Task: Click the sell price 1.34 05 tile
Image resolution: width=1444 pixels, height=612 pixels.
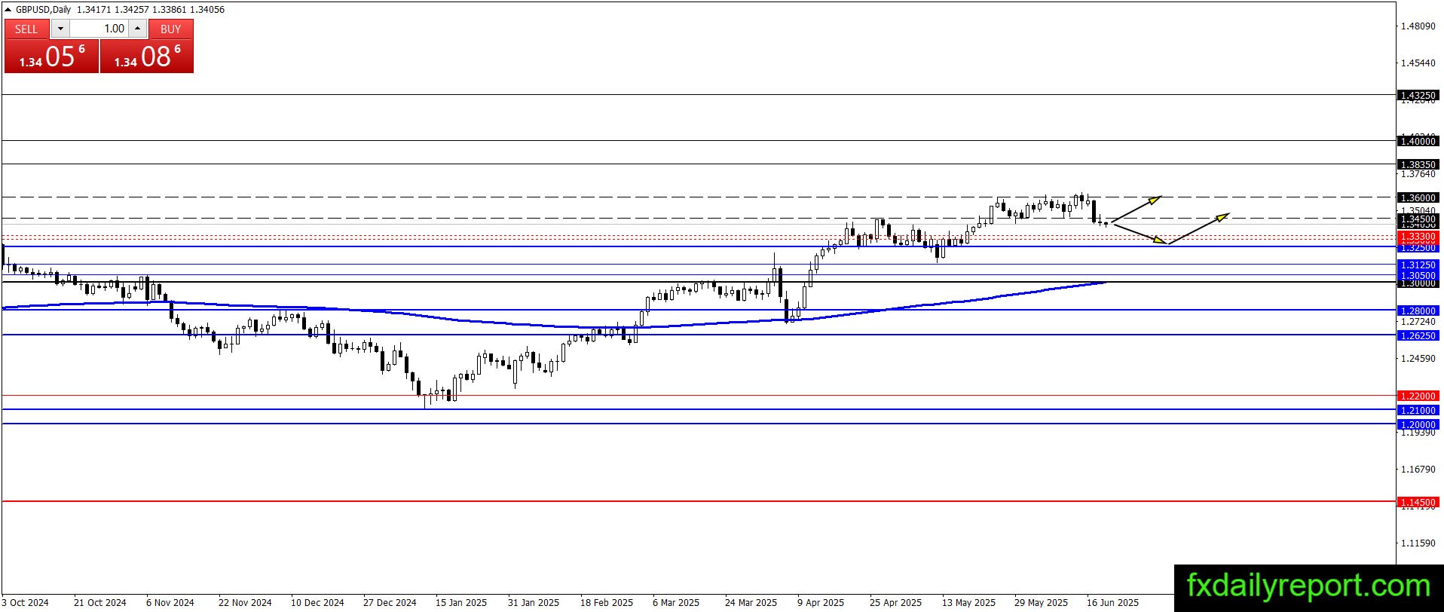Action: (52, 57)
